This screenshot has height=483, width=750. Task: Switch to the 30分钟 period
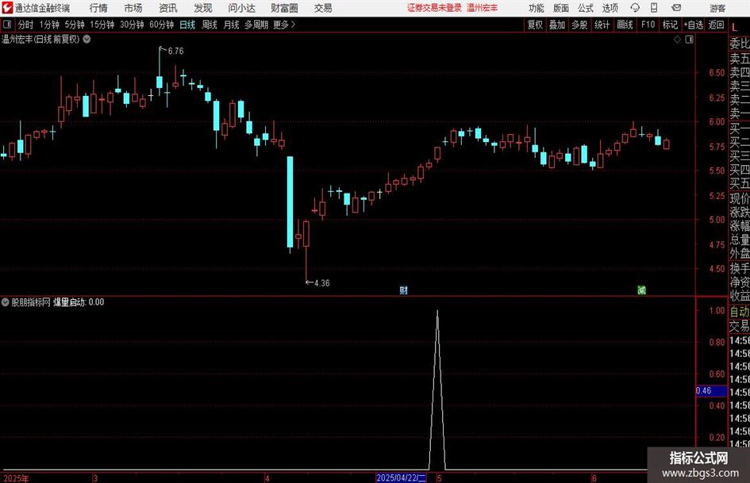132,25
